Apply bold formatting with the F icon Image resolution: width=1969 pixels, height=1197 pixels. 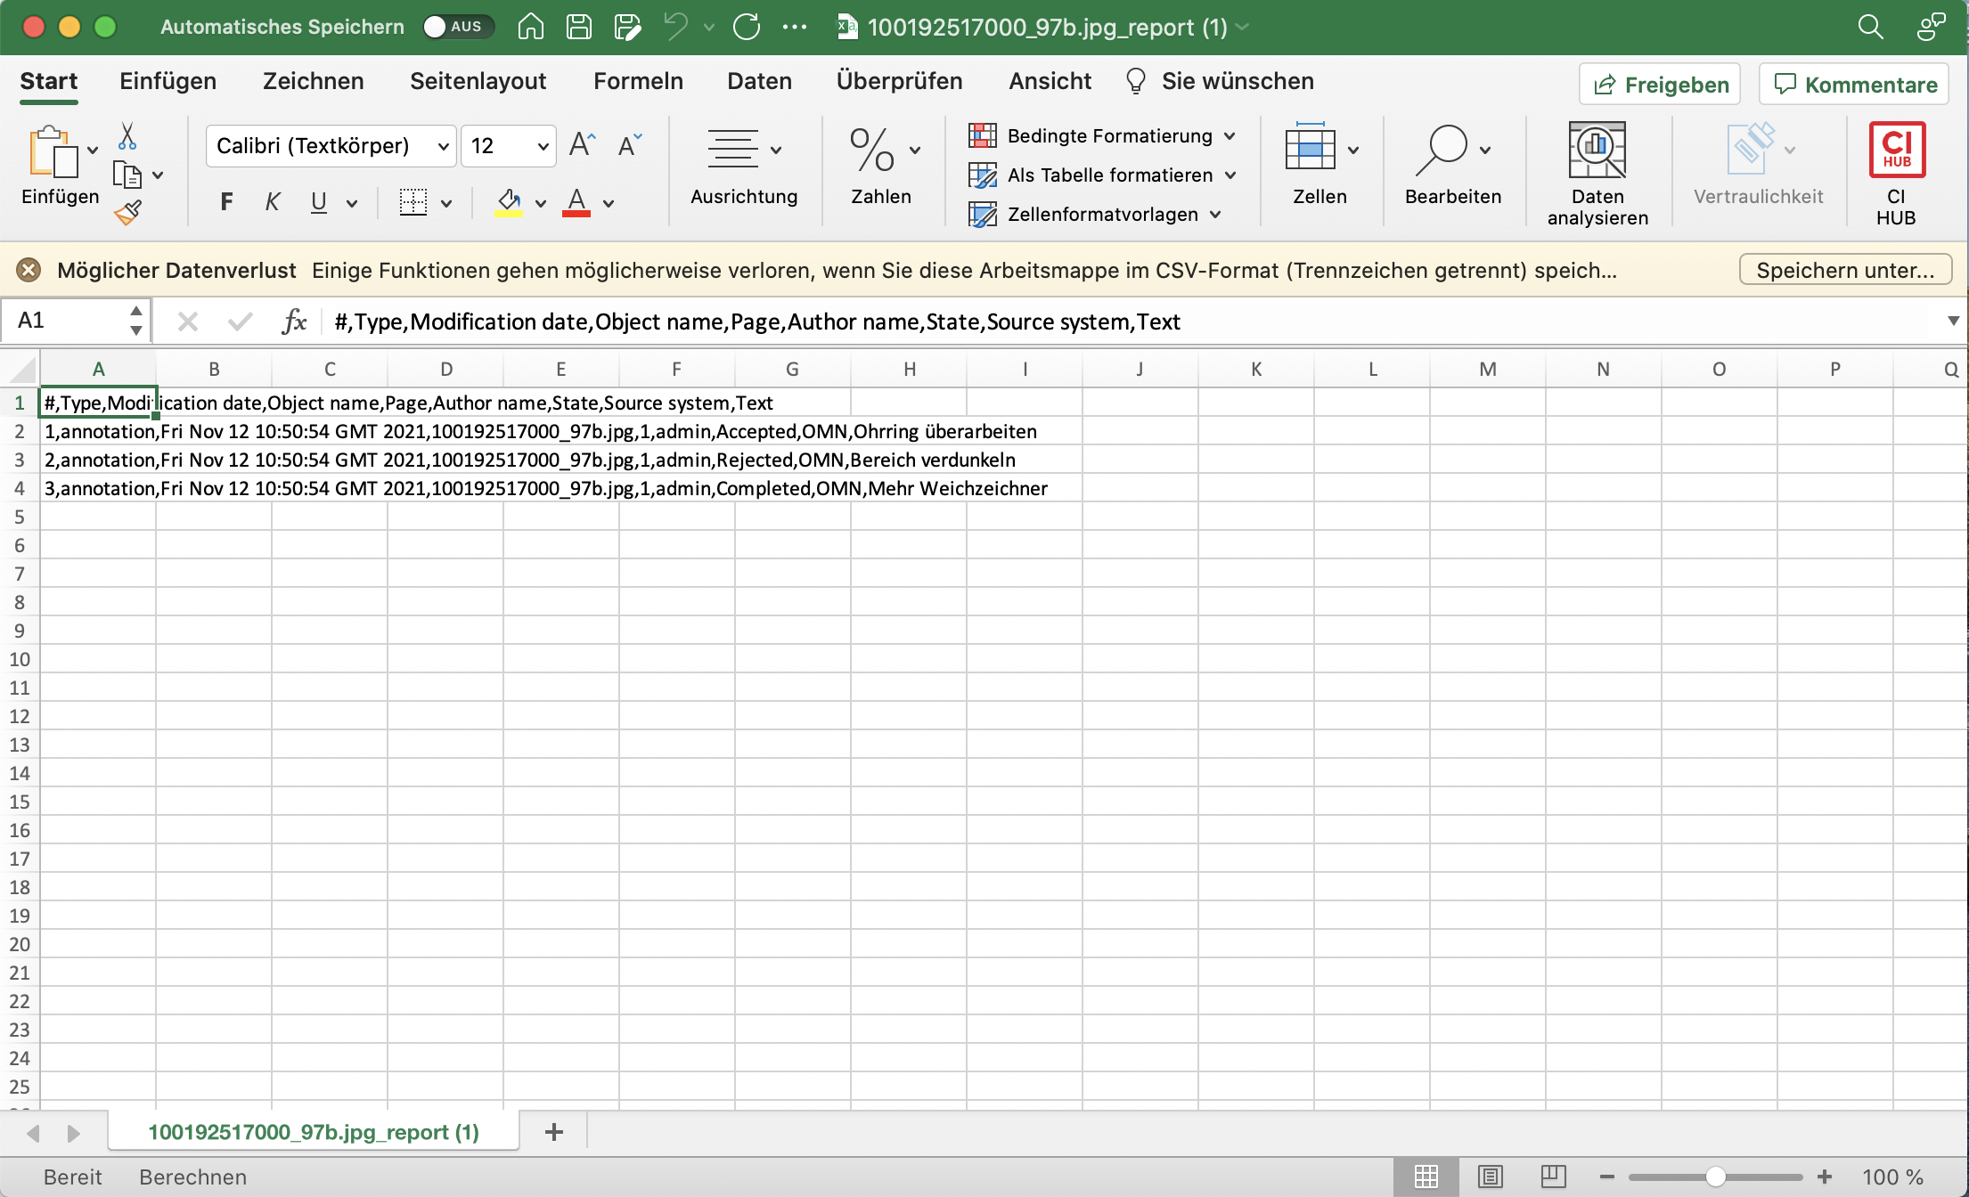pyautogui.click(x=225, y=201)
